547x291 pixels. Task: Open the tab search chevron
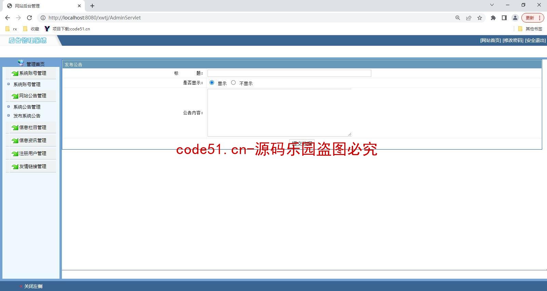pyautogui.click(x=492, y=5)
